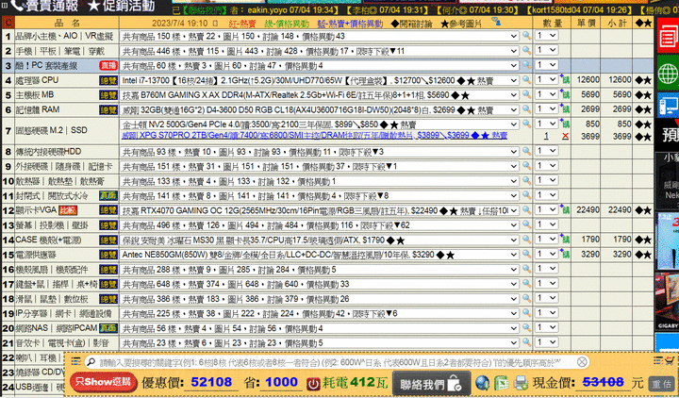Click the printer icon in bottom bar
679x398 pixels.
(x=521, y=383)
